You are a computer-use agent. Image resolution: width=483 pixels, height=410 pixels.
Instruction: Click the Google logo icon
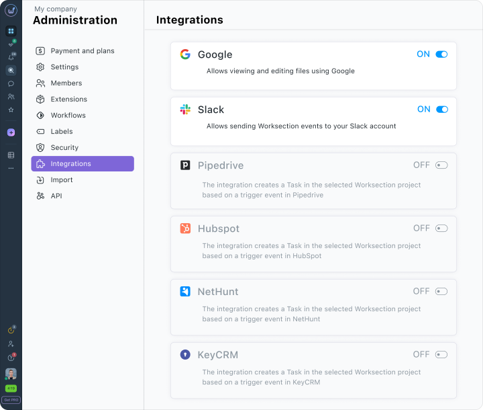tap(185, 54)
